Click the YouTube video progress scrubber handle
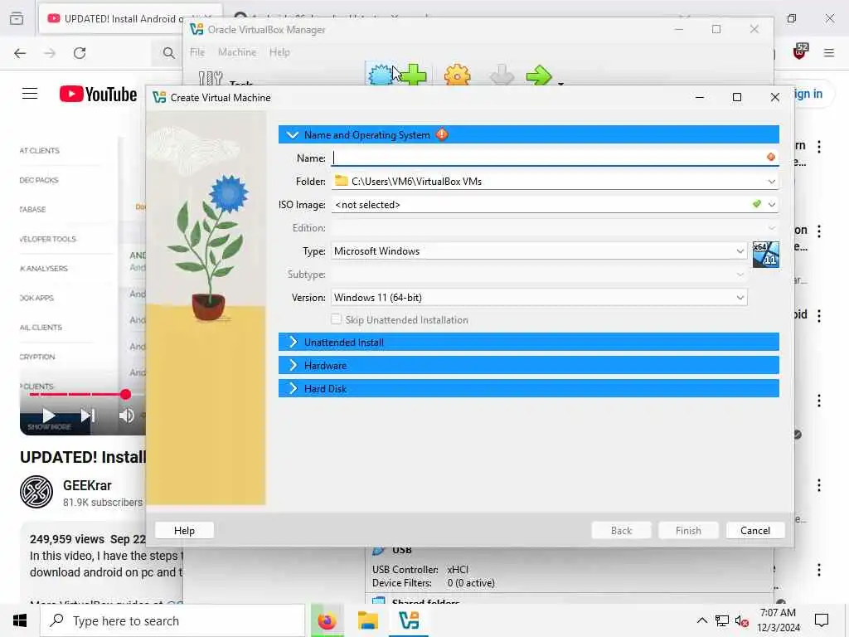This screenshot has width=849, height=637. click(x=126, y=394)
